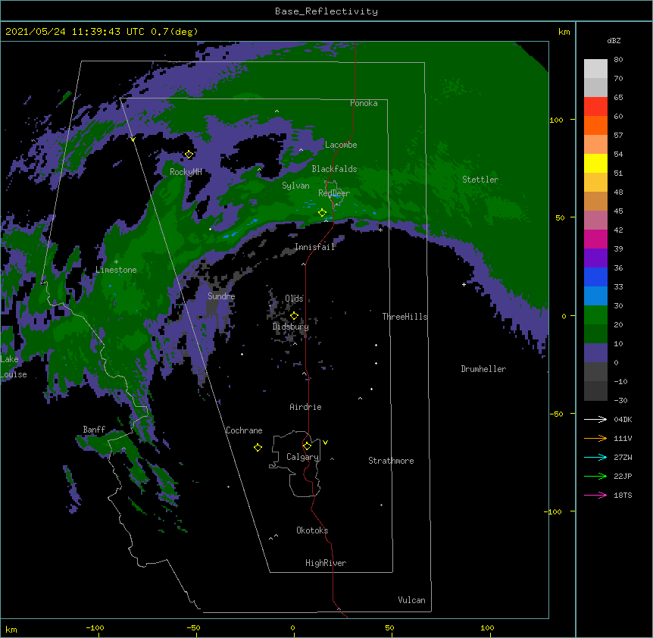Select the red 60-65 dBZ color swatch
This screenshot has height=638, width=653.
pyautogui.click(x=595, y=106)
